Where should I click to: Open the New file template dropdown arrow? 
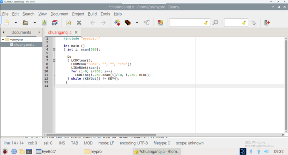pyautogui.click(x=16, y=22)
